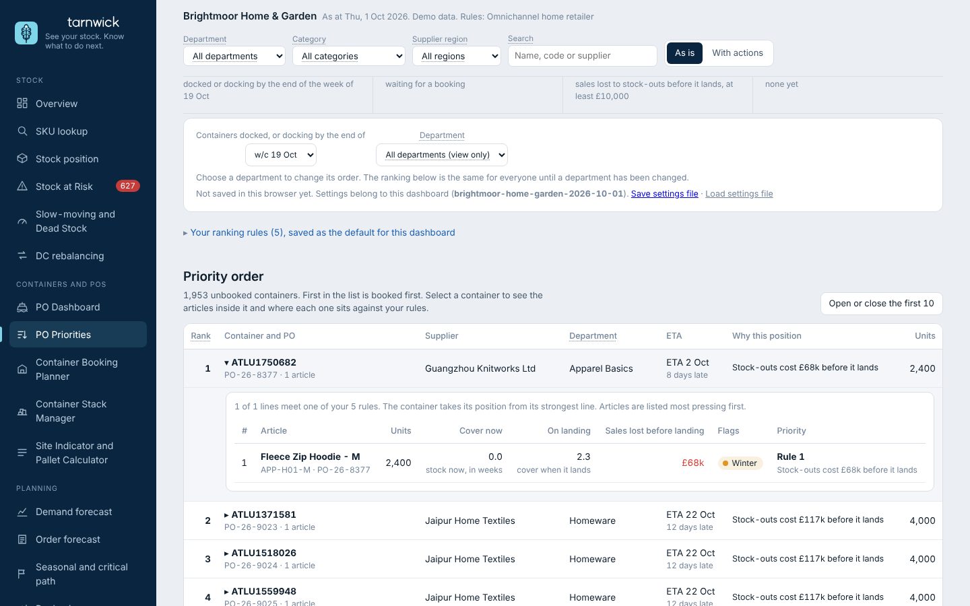Click the Department column header
Image resolution: width=970 pixels, height=606 pixels.
click(x=593, y=336)
